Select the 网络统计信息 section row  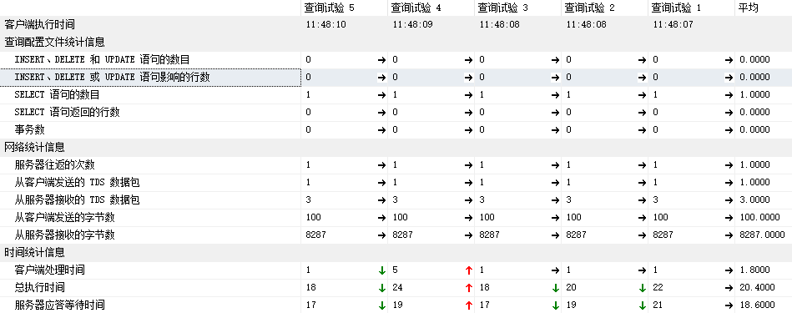coord(396,148)
